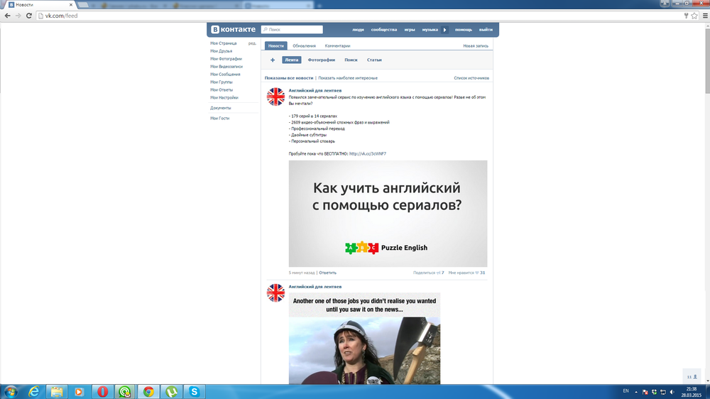
Task: Click the browser forward arrow
Action: [x=18, y=16]
